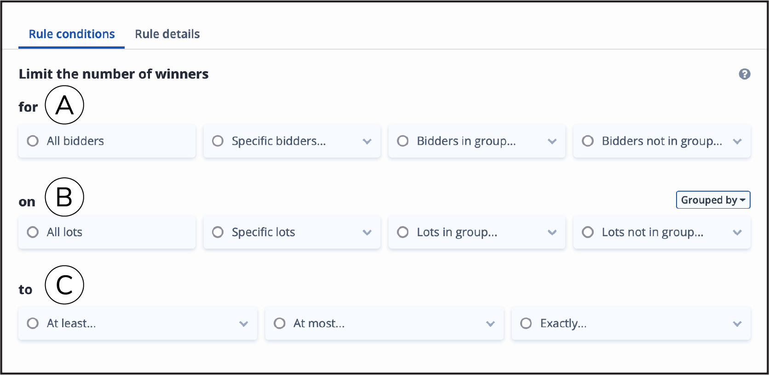This screenshot has height=375, width=769.
Task: Pick the Bidders not in group radio
Action: (x=588, y=141)
